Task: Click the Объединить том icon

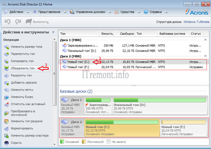Action: [x=7, y=68]
